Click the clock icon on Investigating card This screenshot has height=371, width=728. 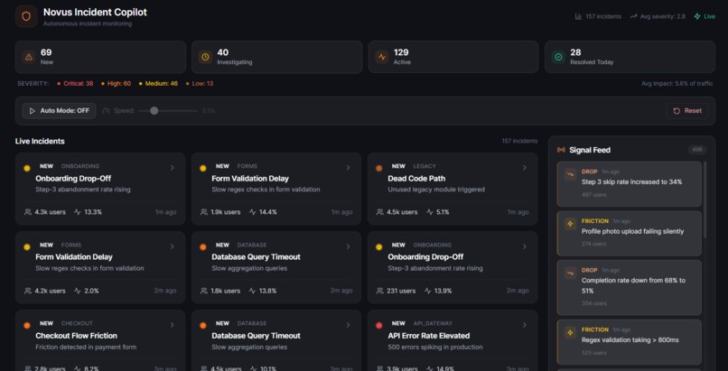coord(205,57)
